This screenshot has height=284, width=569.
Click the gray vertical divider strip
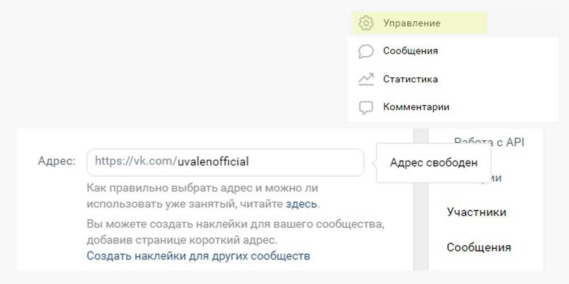pos(421,199)
